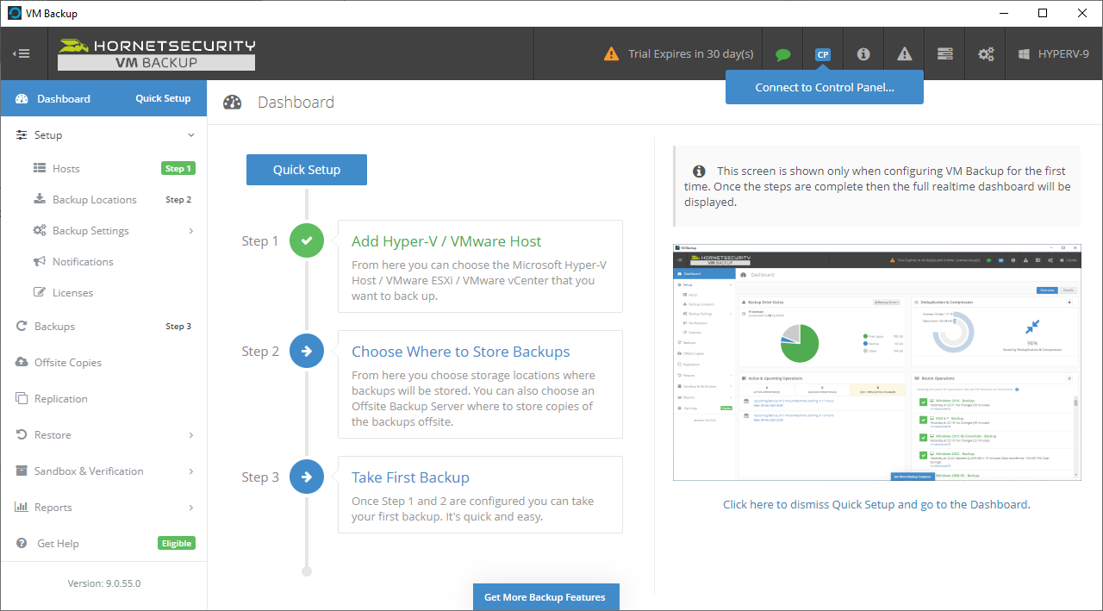Click the green Step 1 badge beside Hosts

click(x=178, y=169)
